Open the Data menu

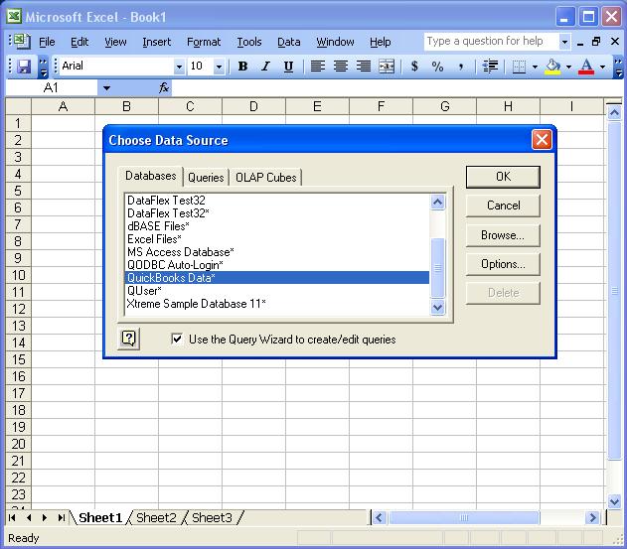(x=289, y=42)
